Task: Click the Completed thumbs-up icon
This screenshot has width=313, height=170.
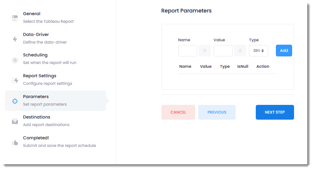Action: [15, 142]
